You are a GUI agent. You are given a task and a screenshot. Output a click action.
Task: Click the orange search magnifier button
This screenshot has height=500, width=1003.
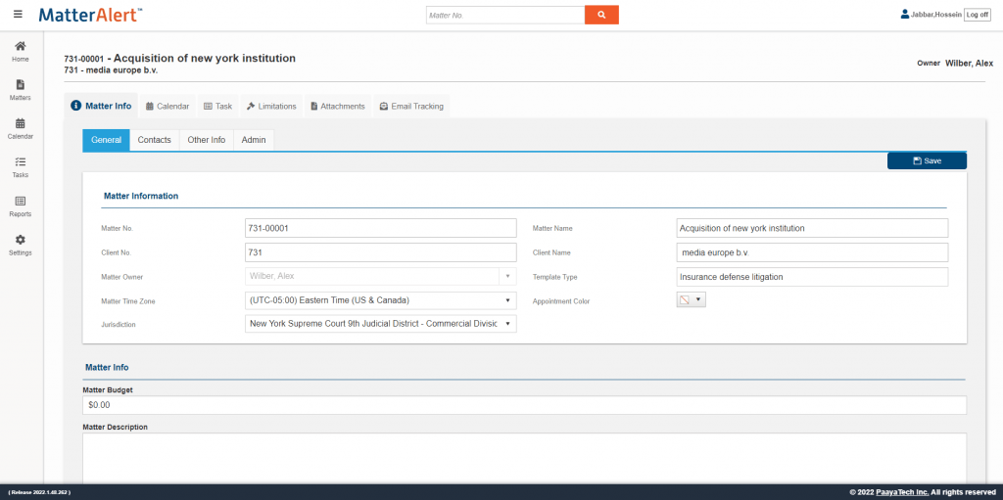tap(601, 15)
